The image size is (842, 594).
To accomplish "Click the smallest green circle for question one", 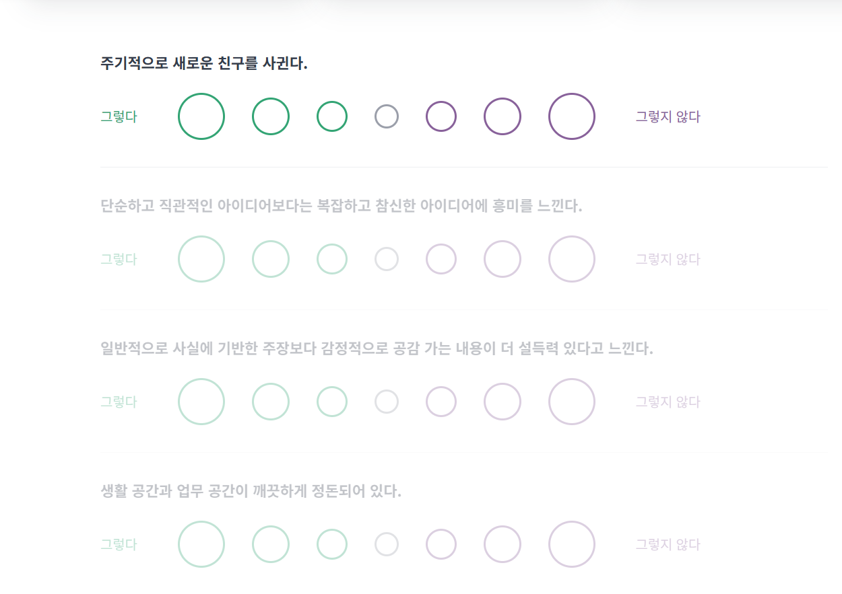I will (331, 116).
